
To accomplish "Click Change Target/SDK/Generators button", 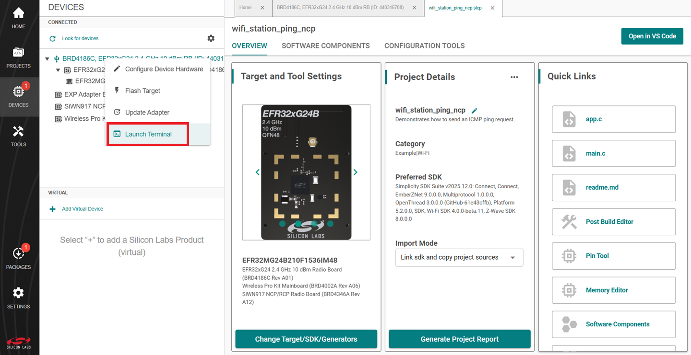I will tap(306, 339).
